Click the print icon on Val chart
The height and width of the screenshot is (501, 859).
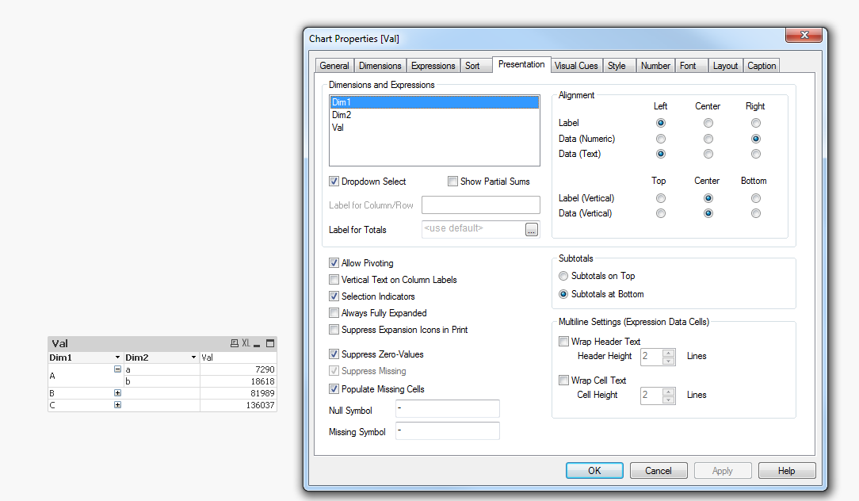point(234,343)
